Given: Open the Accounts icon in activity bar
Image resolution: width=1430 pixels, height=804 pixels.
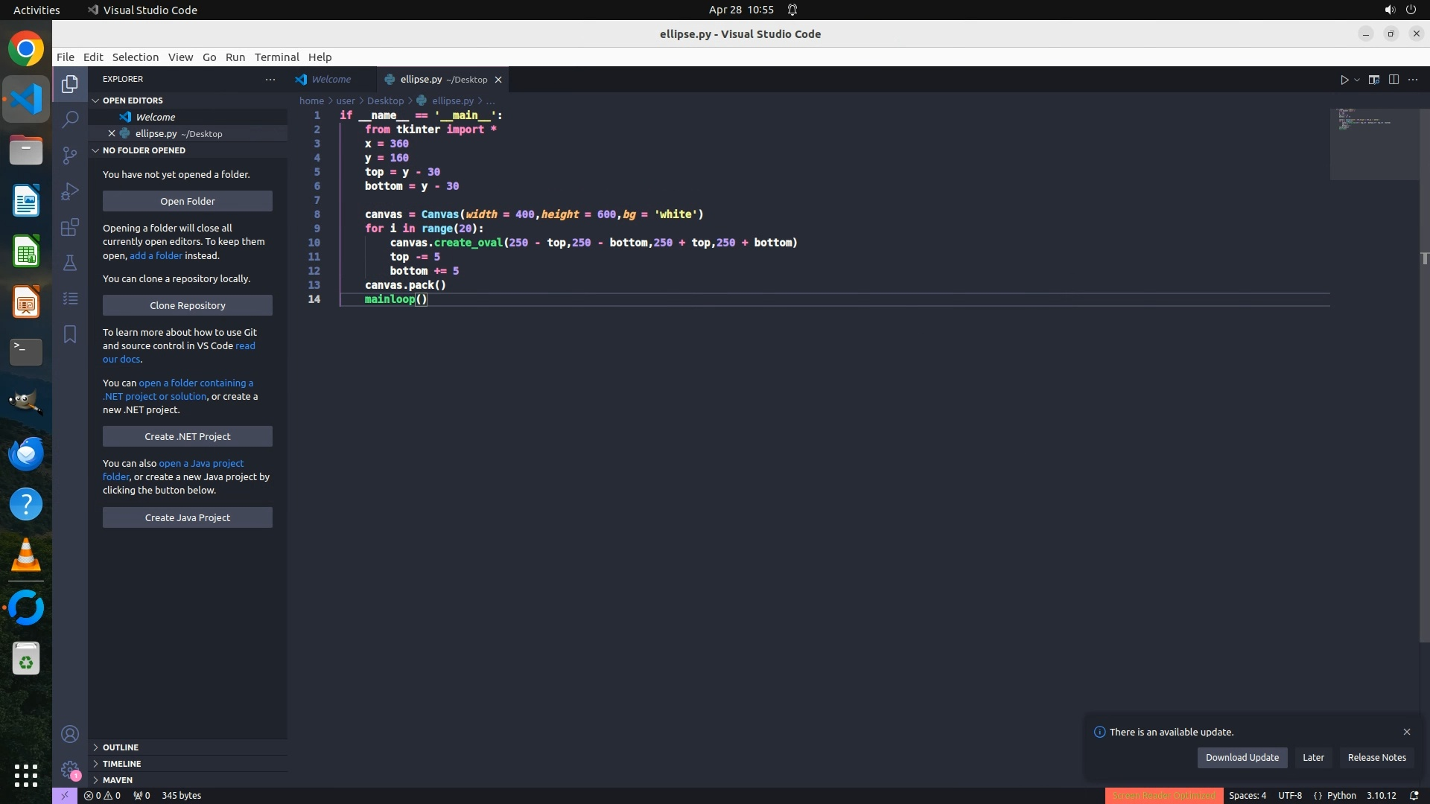Looking at the screenshot, I should 70,734.
